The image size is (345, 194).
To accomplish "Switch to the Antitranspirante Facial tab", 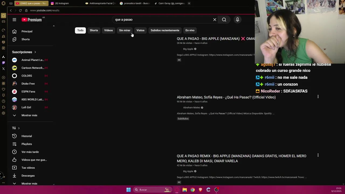I will click(x=100, y=4).
